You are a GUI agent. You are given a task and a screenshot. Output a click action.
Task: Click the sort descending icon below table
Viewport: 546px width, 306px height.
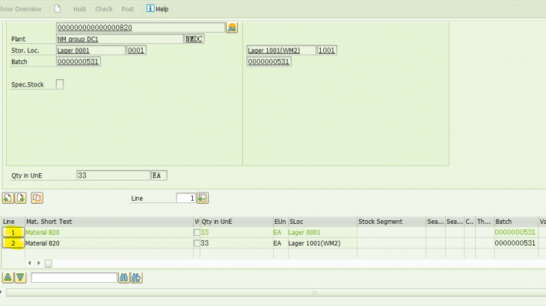21,278
